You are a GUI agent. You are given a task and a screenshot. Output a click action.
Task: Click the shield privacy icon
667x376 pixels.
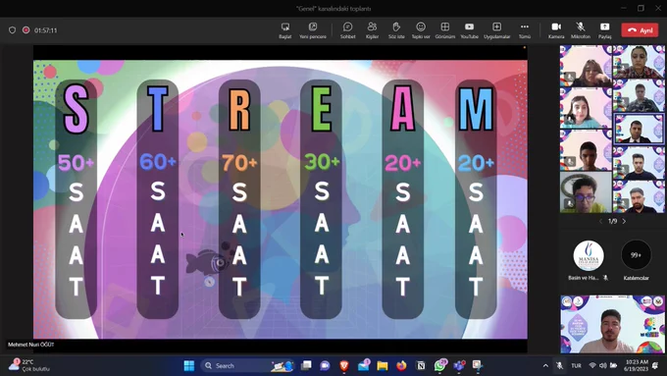[12, 30]
